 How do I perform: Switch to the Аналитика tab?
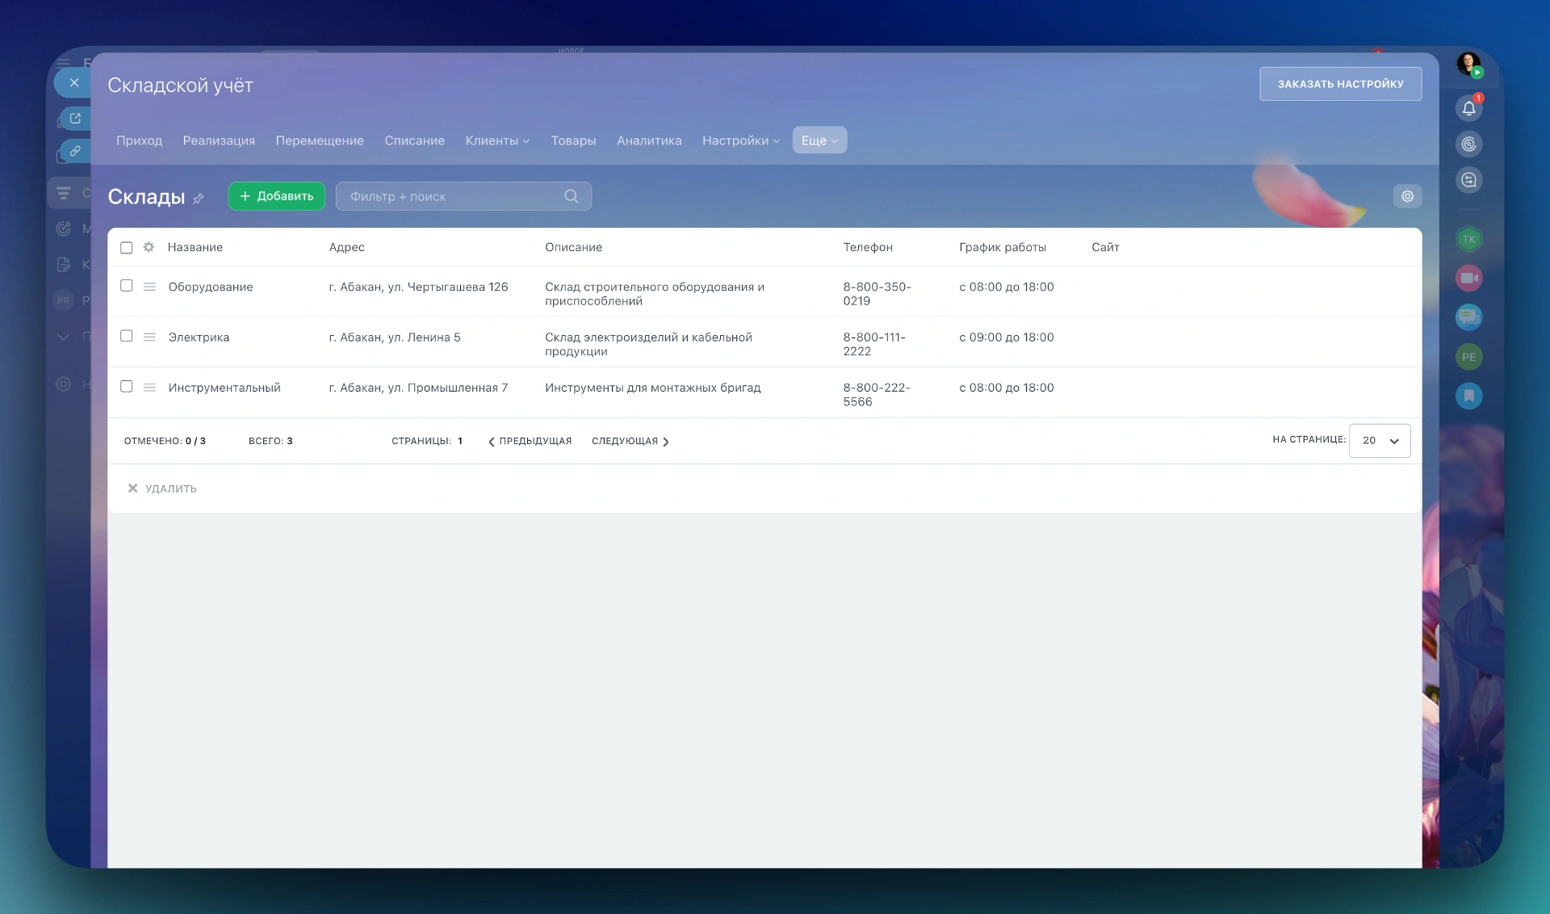649,140
